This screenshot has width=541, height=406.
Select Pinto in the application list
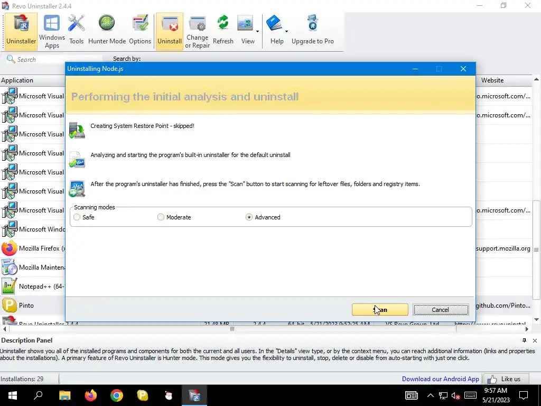[33, 305]
